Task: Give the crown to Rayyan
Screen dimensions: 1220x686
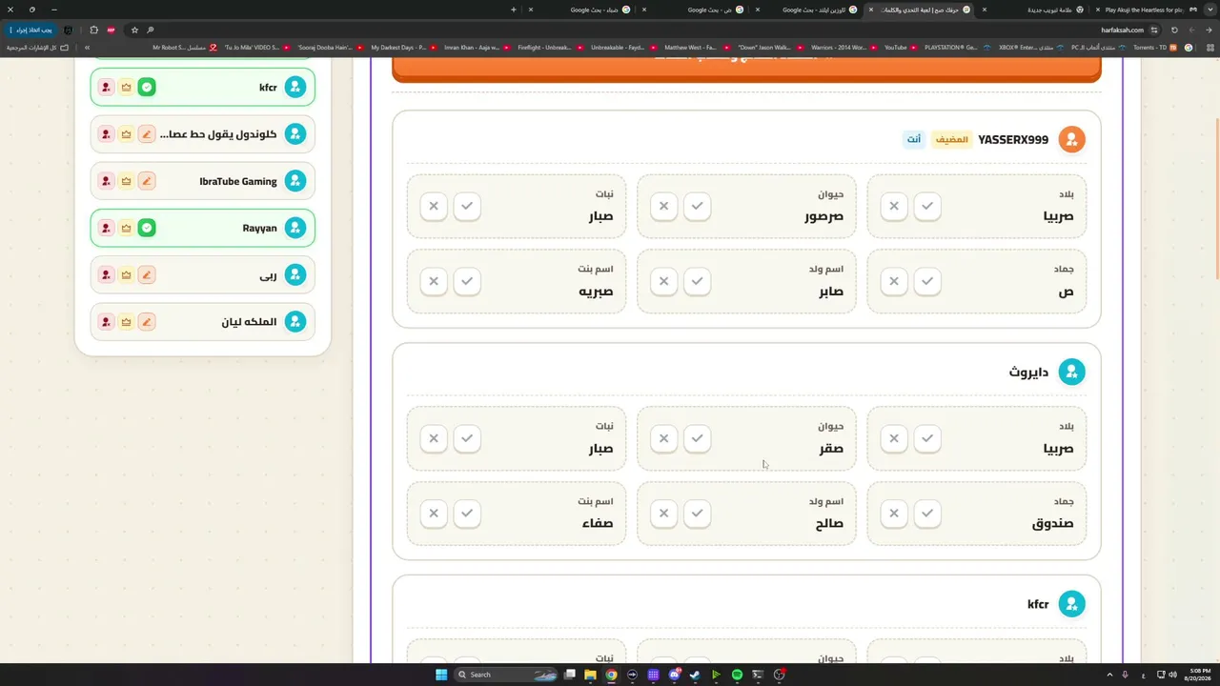Action: 126,228
